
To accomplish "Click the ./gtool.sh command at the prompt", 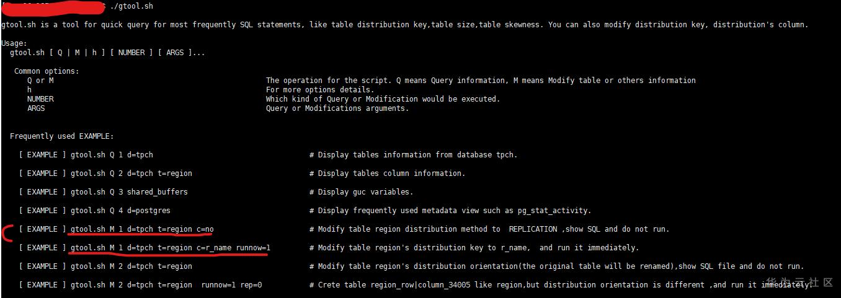I will tap(130, 6).
